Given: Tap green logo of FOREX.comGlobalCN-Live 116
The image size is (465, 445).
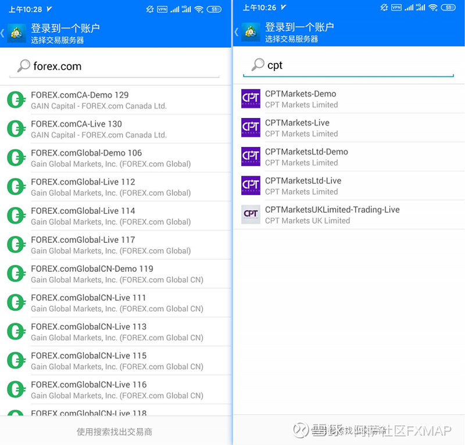Looking at the screenshot, I should point(16,389).
